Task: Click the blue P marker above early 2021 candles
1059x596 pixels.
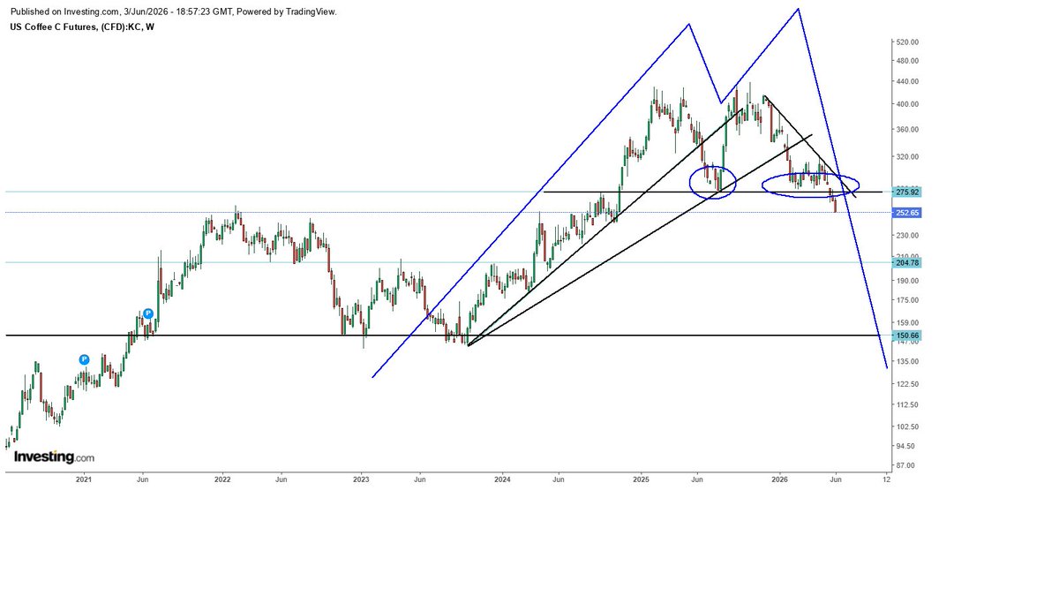Action: point(84,359)
